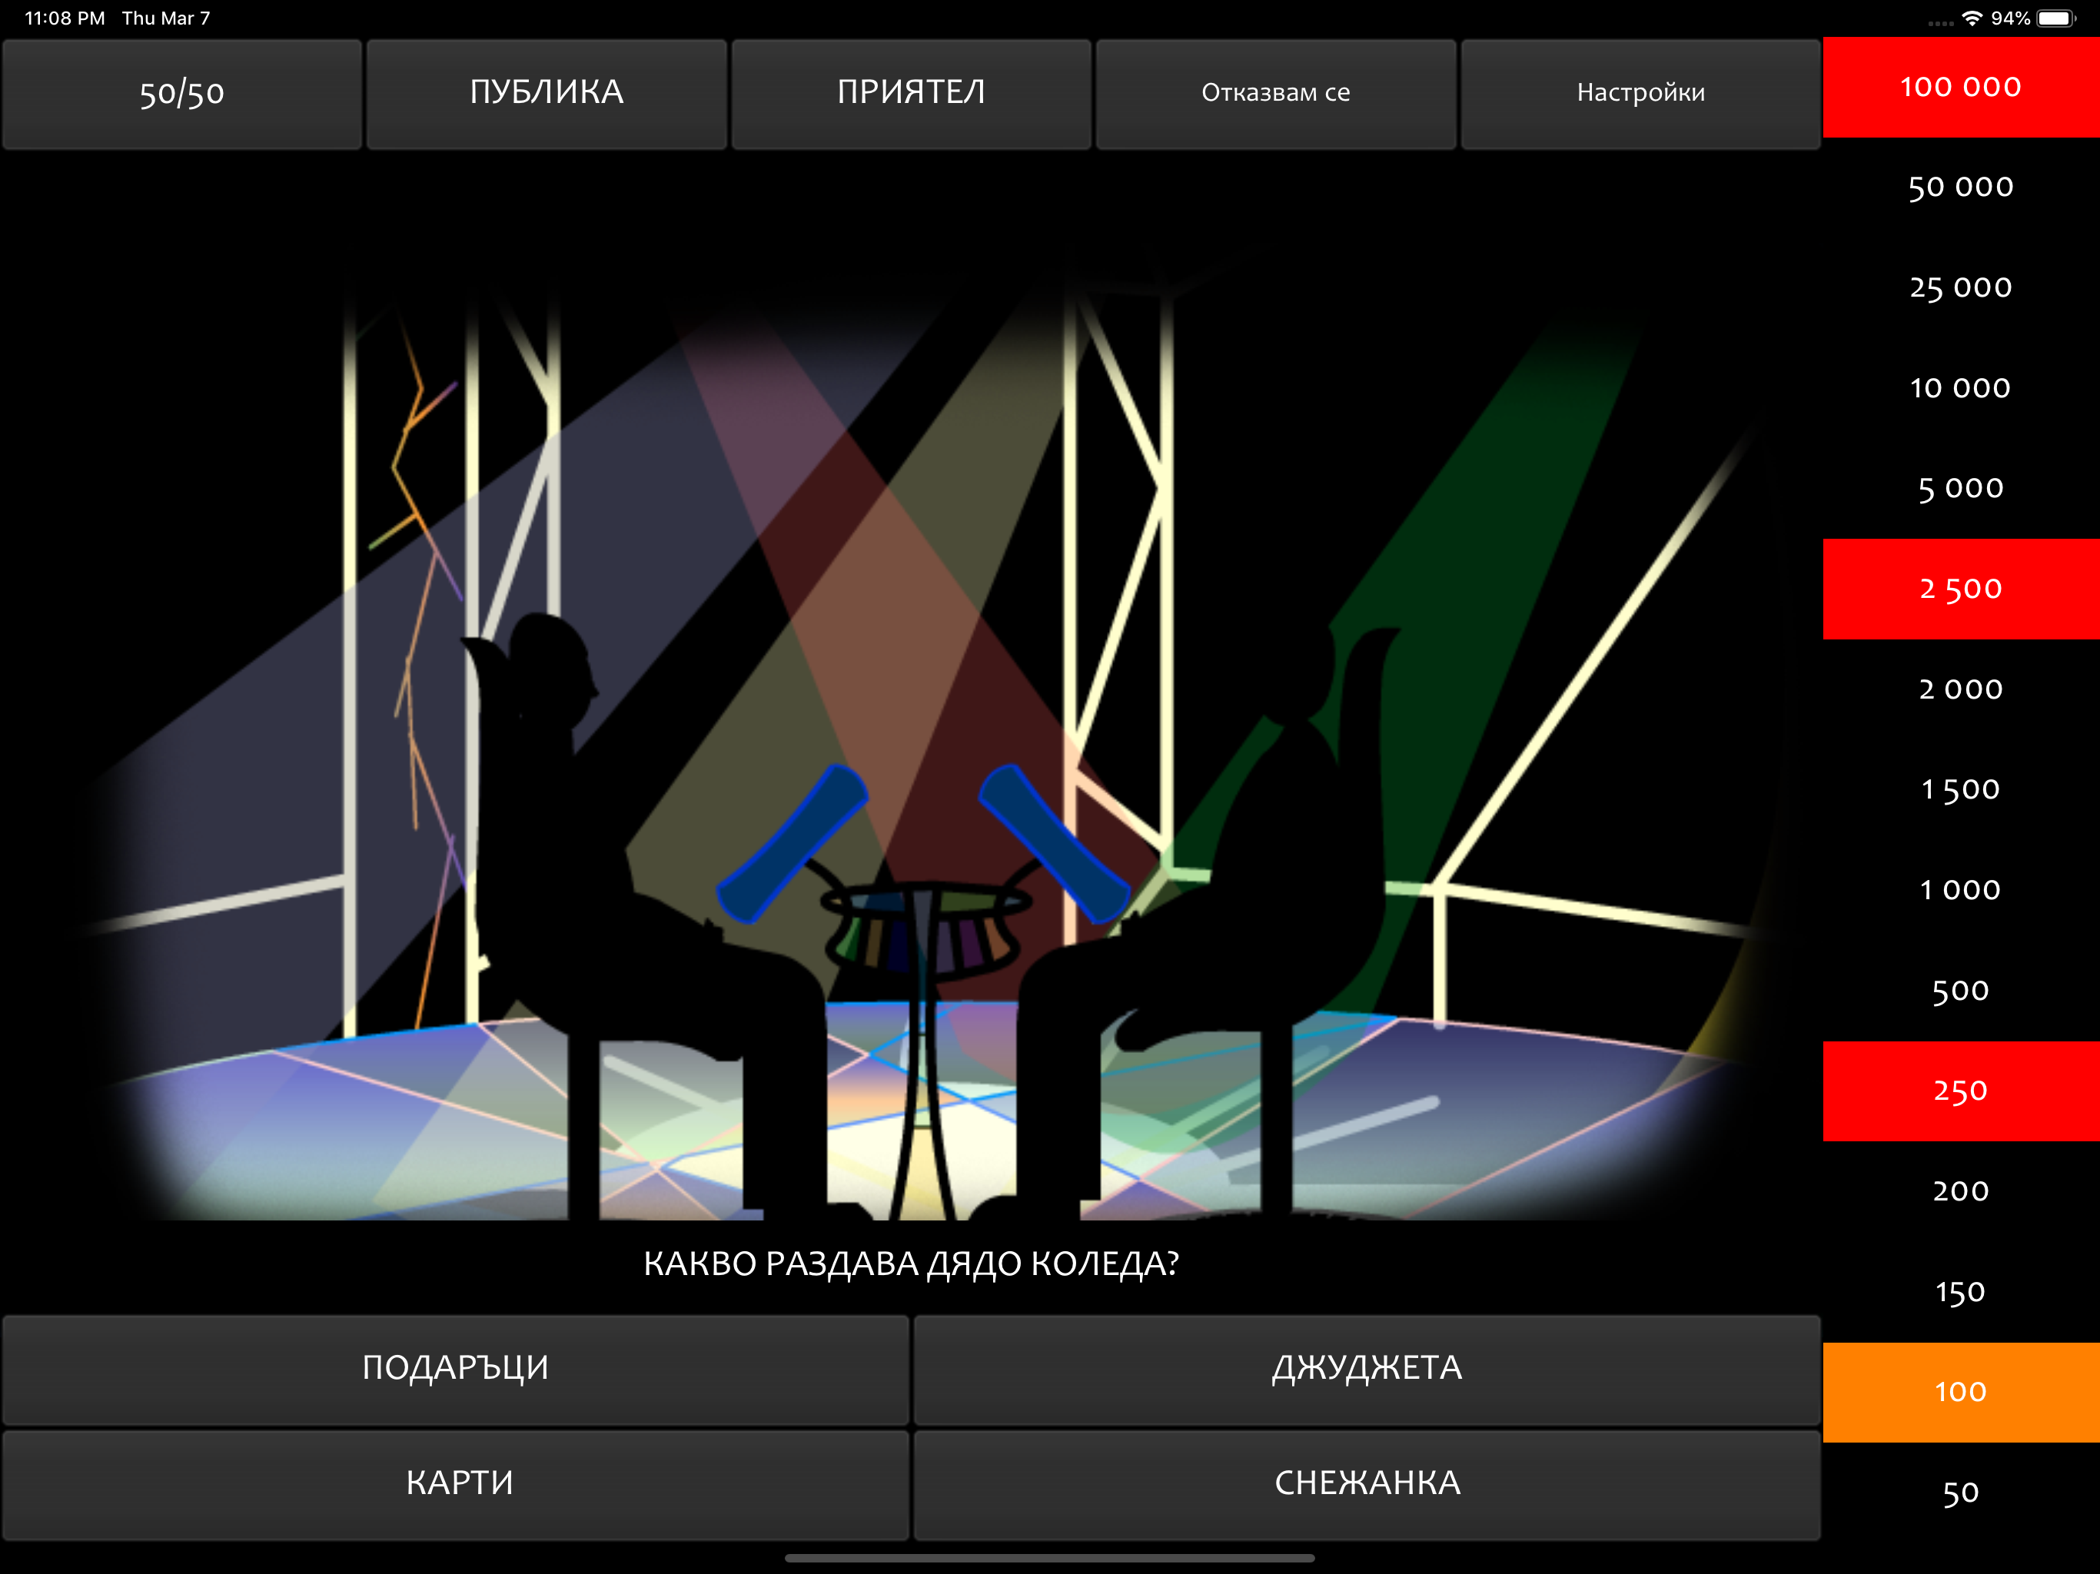Click the 200 prize level
The image size is (2100, 1574).
click(x=1962, y=1191)
